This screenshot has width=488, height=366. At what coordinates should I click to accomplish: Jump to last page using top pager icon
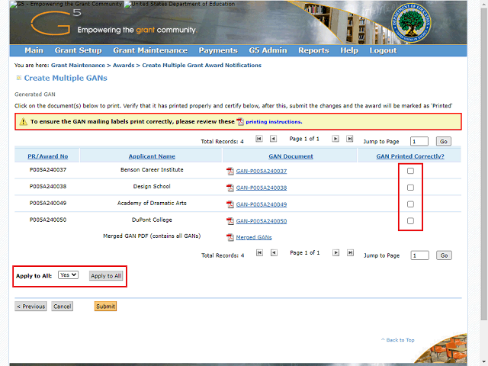349,139
